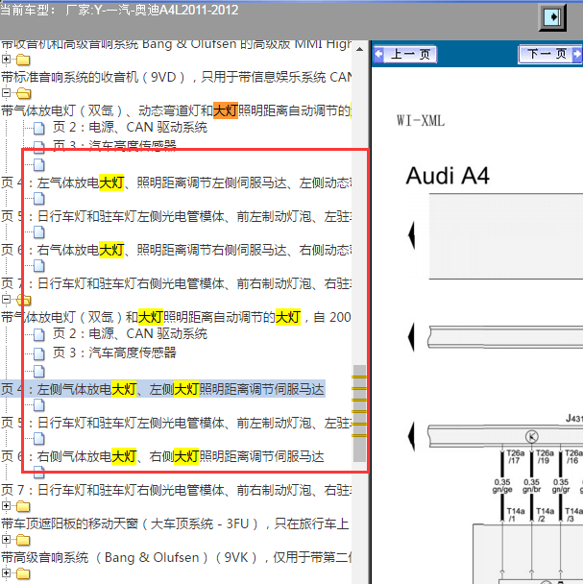Expand the bottom-most folder in the tree
583x584 pixels.
click(6, 572)
